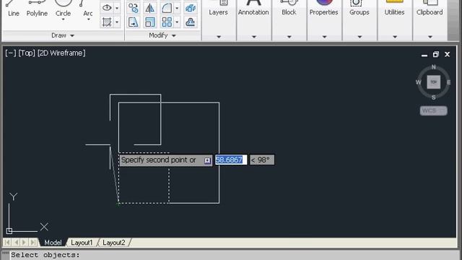The image size is (462, 260).
Task: Expand arrow below Groups panel
Action: (359, 37)
